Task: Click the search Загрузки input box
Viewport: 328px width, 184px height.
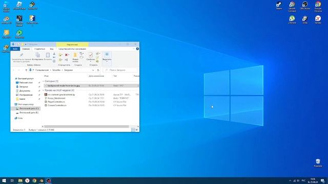Action: (120, 70)
